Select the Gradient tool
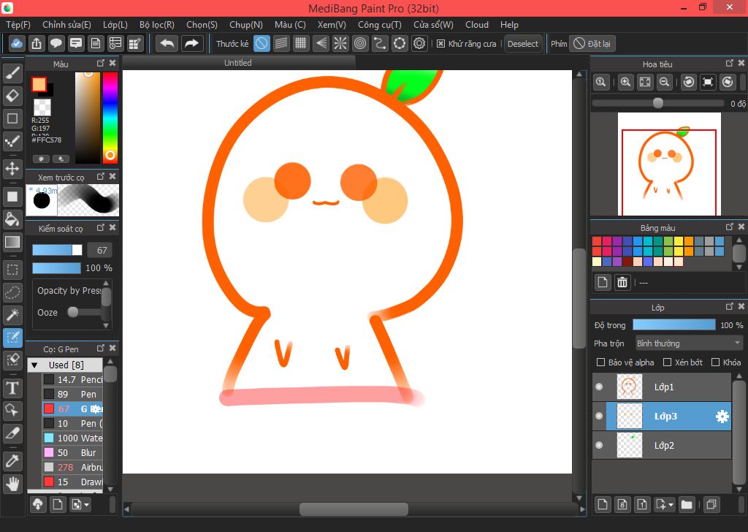Image resolution: width=748 pixels, height=532 pixels. point(12,242)
